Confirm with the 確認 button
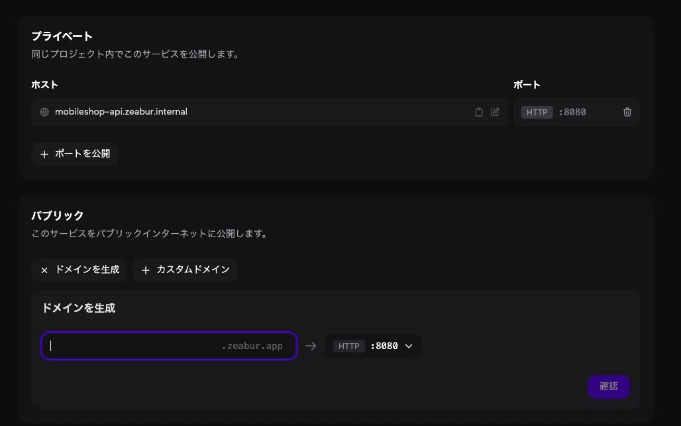 click(x=609, y=386)
